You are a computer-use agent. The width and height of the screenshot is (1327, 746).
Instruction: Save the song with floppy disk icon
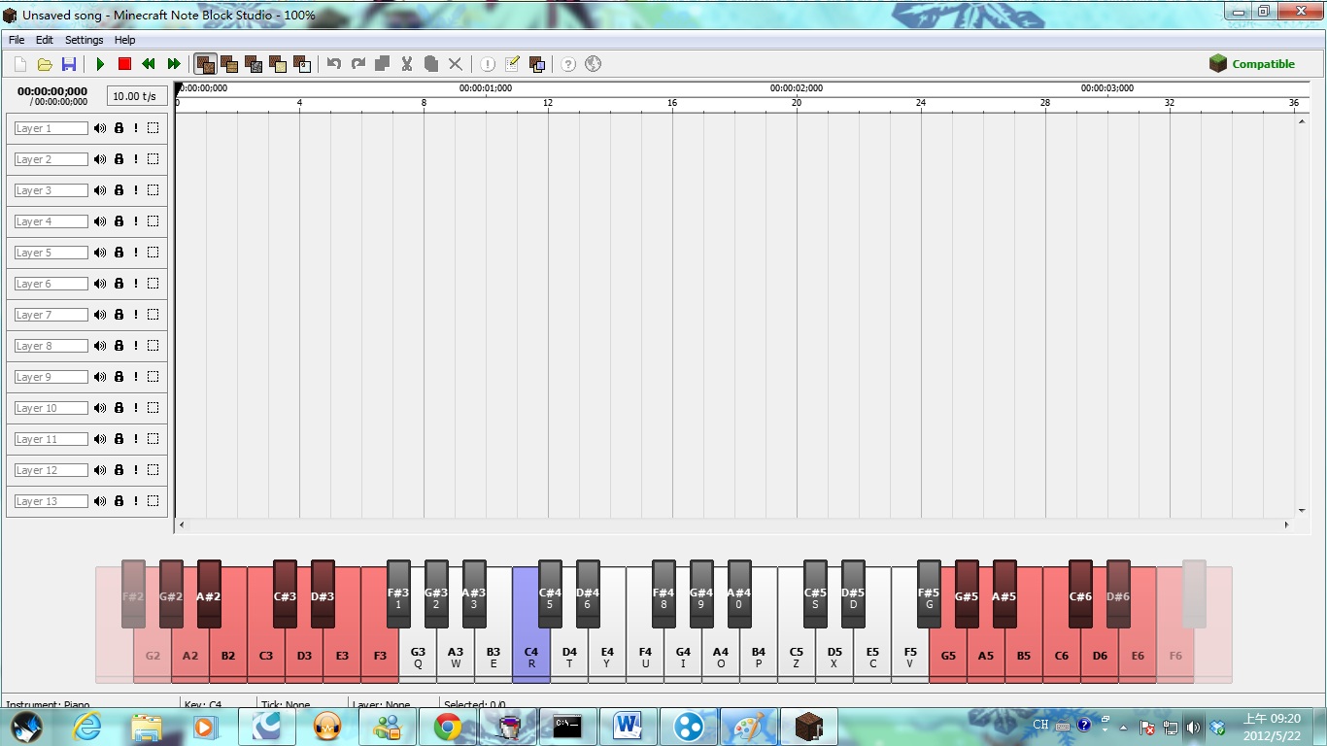[69, 64]
